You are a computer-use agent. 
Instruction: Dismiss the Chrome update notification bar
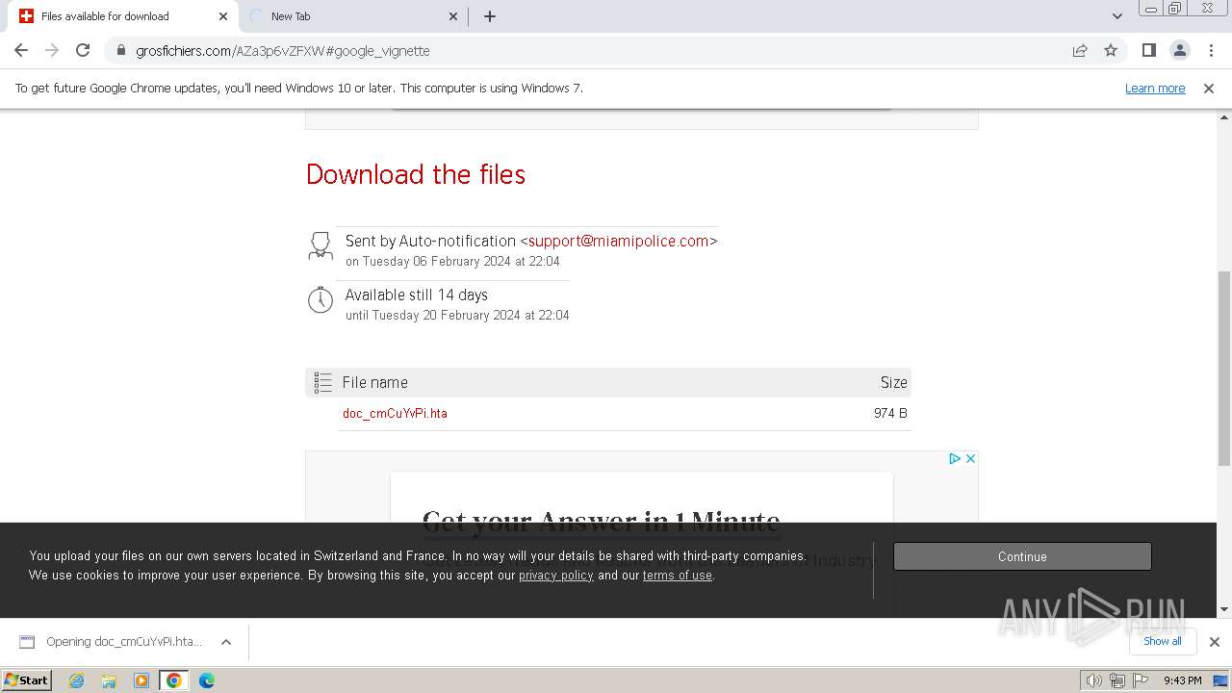(x=1209, y=88)
